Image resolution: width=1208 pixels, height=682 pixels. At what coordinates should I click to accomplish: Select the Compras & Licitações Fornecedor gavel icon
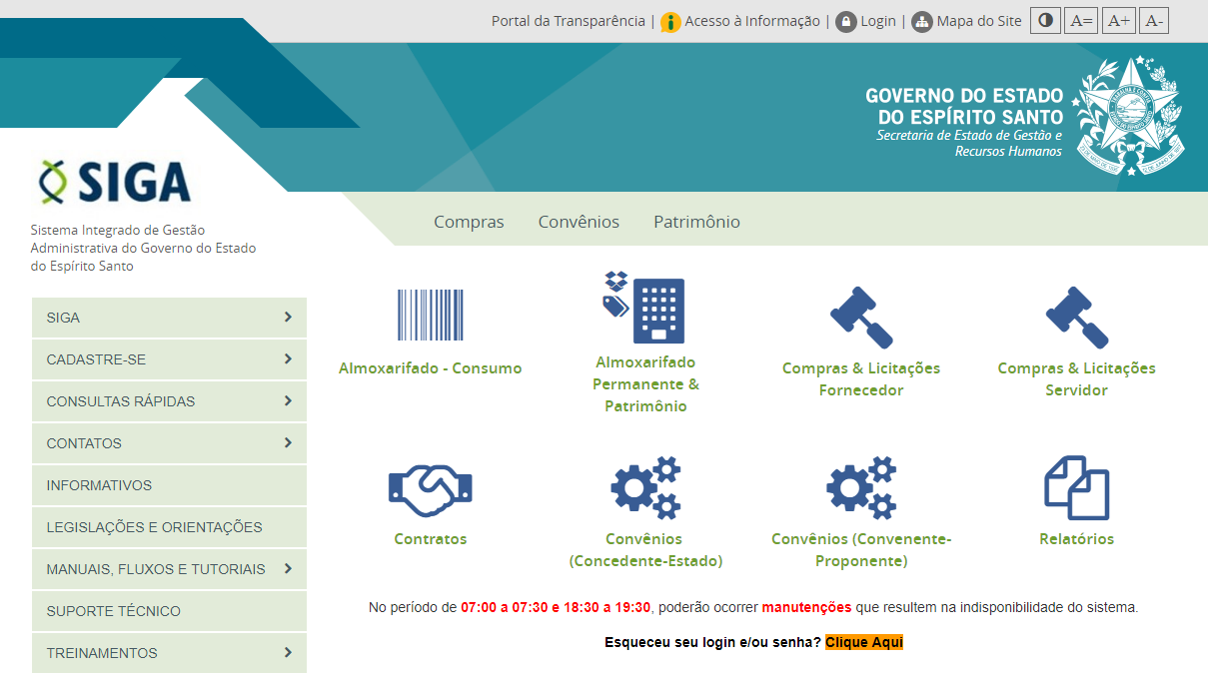coord(860,318)
